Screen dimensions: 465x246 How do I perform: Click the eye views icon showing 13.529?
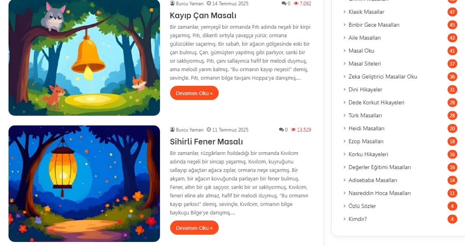click(293, 129)
